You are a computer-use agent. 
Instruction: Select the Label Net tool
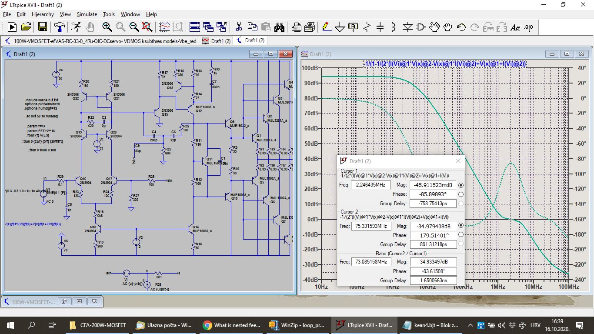[353, 27]
